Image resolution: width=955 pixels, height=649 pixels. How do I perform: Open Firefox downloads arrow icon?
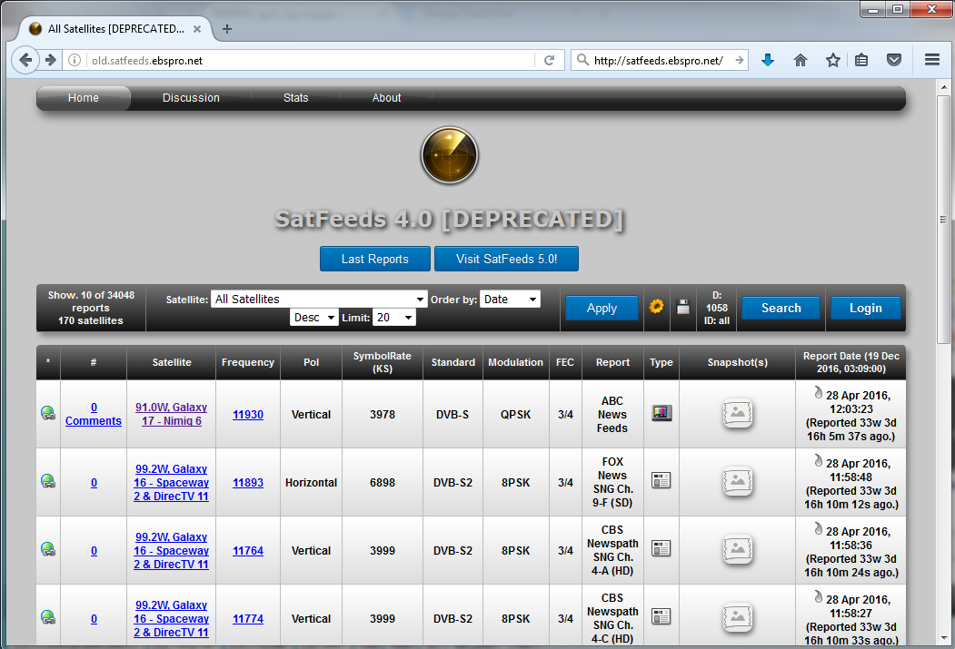(x=768, y=60)
